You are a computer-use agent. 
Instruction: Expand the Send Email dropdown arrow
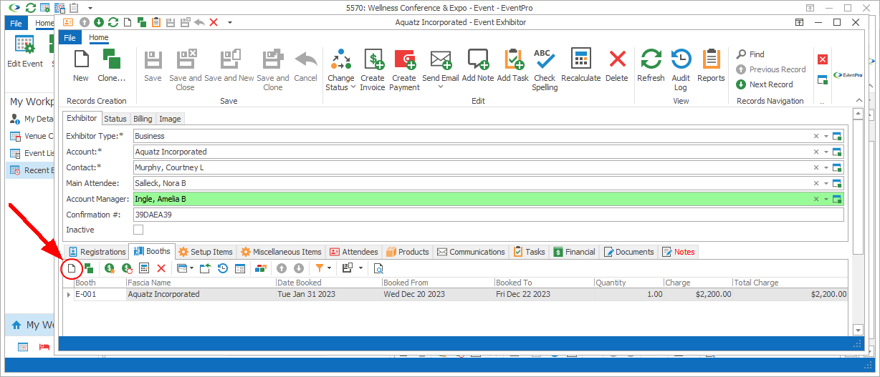click(441, 87)
